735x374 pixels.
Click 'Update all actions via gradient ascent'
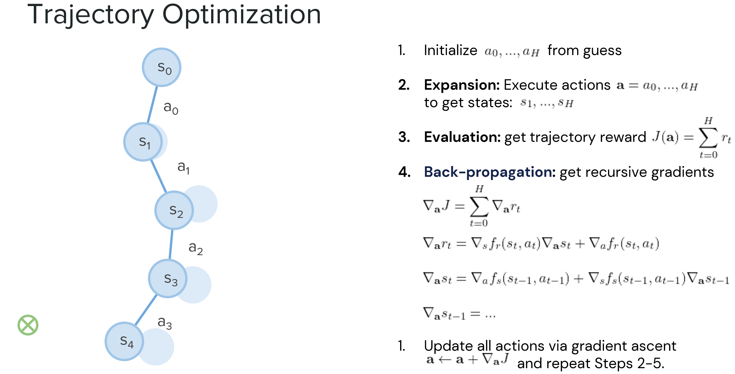pyautogui.click(x=550, y=346)
